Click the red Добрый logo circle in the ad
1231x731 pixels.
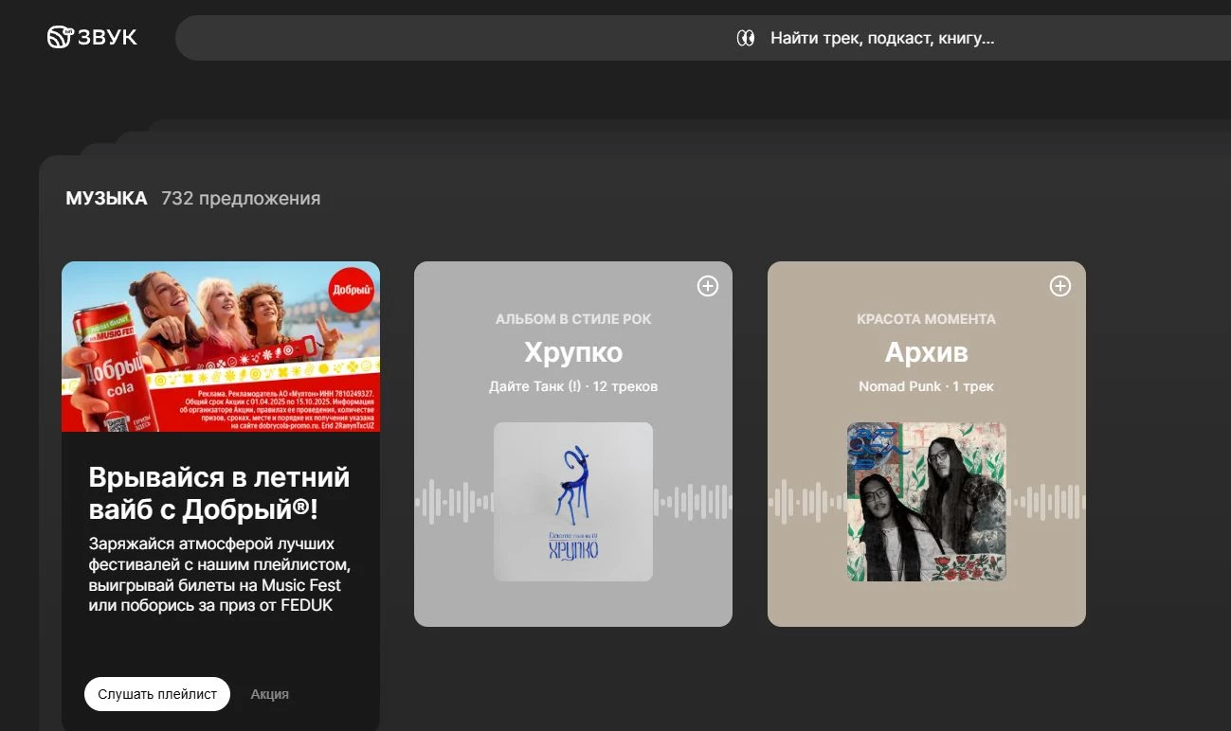(351, 291)
